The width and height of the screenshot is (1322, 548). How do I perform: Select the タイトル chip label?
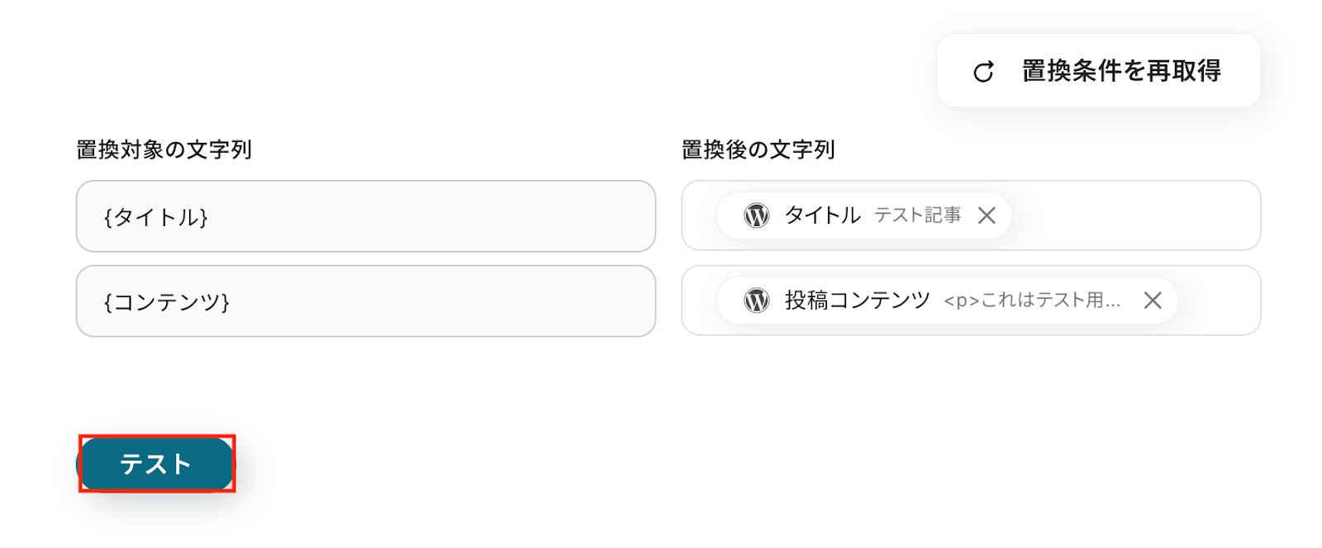tap(822, 215)
